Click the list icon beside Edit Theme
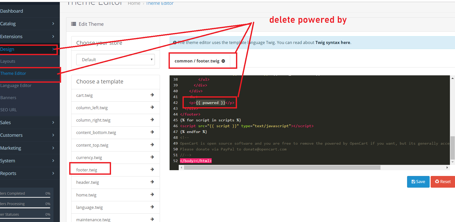Image resolution: width=455 pixels, height=222 pixels. coord(74,24)
